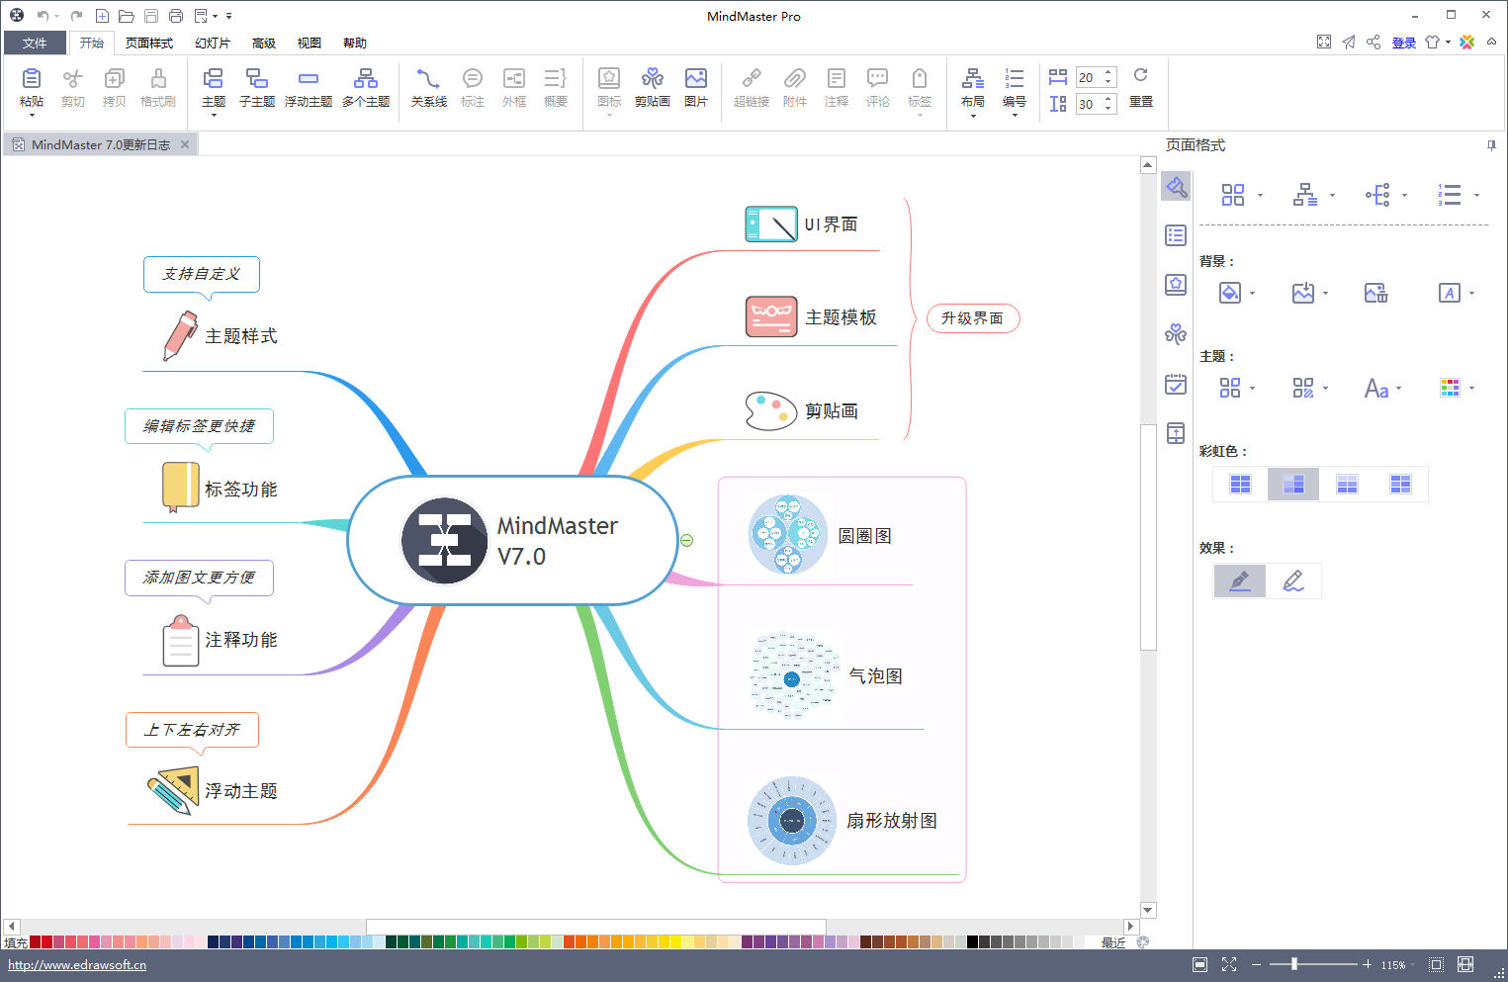Image resolution: width=1508 pixels, height=982 pixels.
Task: Click the vertical scrollbar down arrow
Action: [x=1148, y=910]
